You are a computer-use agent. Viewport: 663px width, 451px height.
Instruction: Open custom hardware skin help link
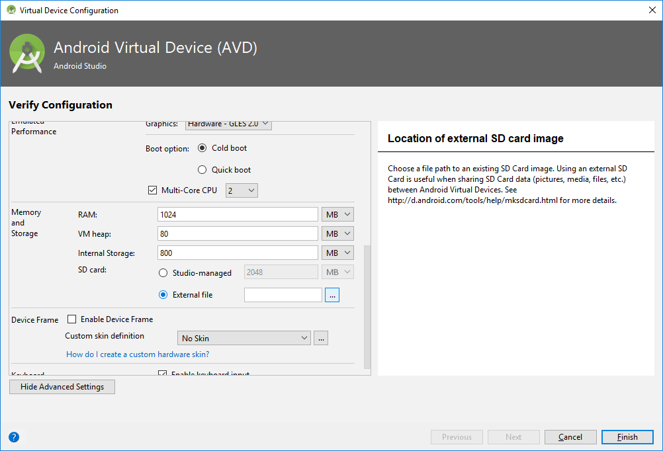[x=138, y=354]
